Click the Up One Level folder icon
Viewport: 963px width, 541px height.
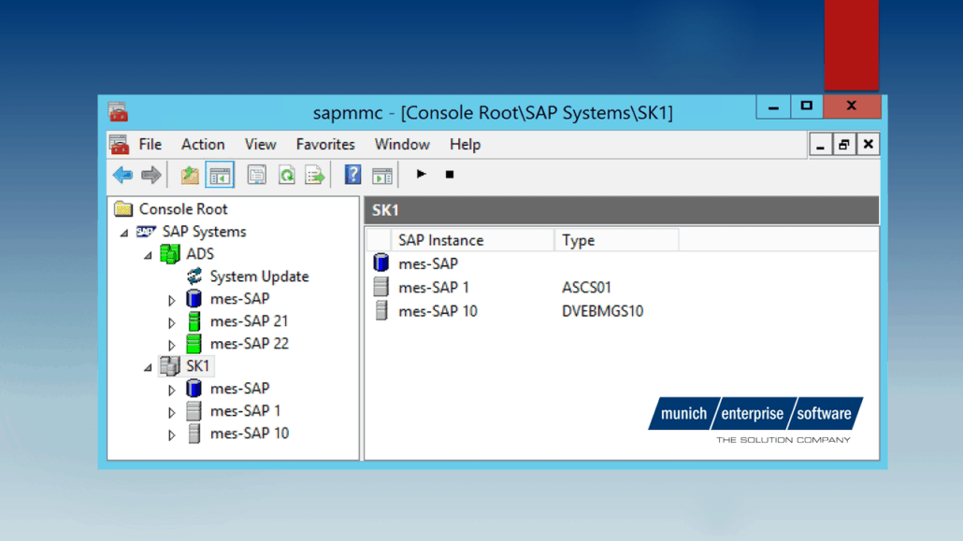[190, 175]
